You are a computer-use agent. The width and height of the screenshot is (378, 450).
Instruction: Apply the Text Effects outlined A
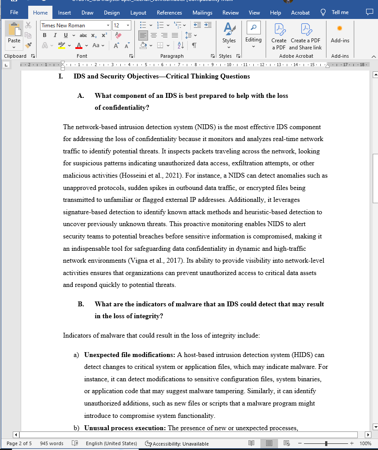45,45
